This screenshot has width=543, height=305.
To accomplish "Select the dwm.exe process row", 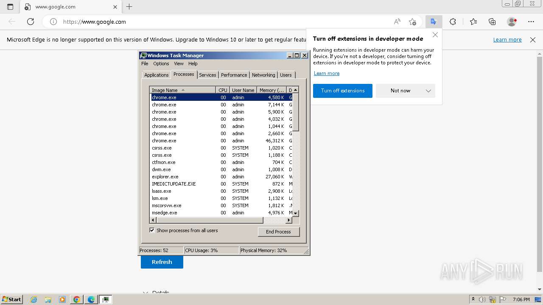I will (x=221, y=169).
